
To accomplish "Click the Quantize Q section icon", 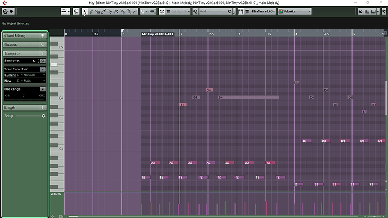I will (x=43, y=45).
